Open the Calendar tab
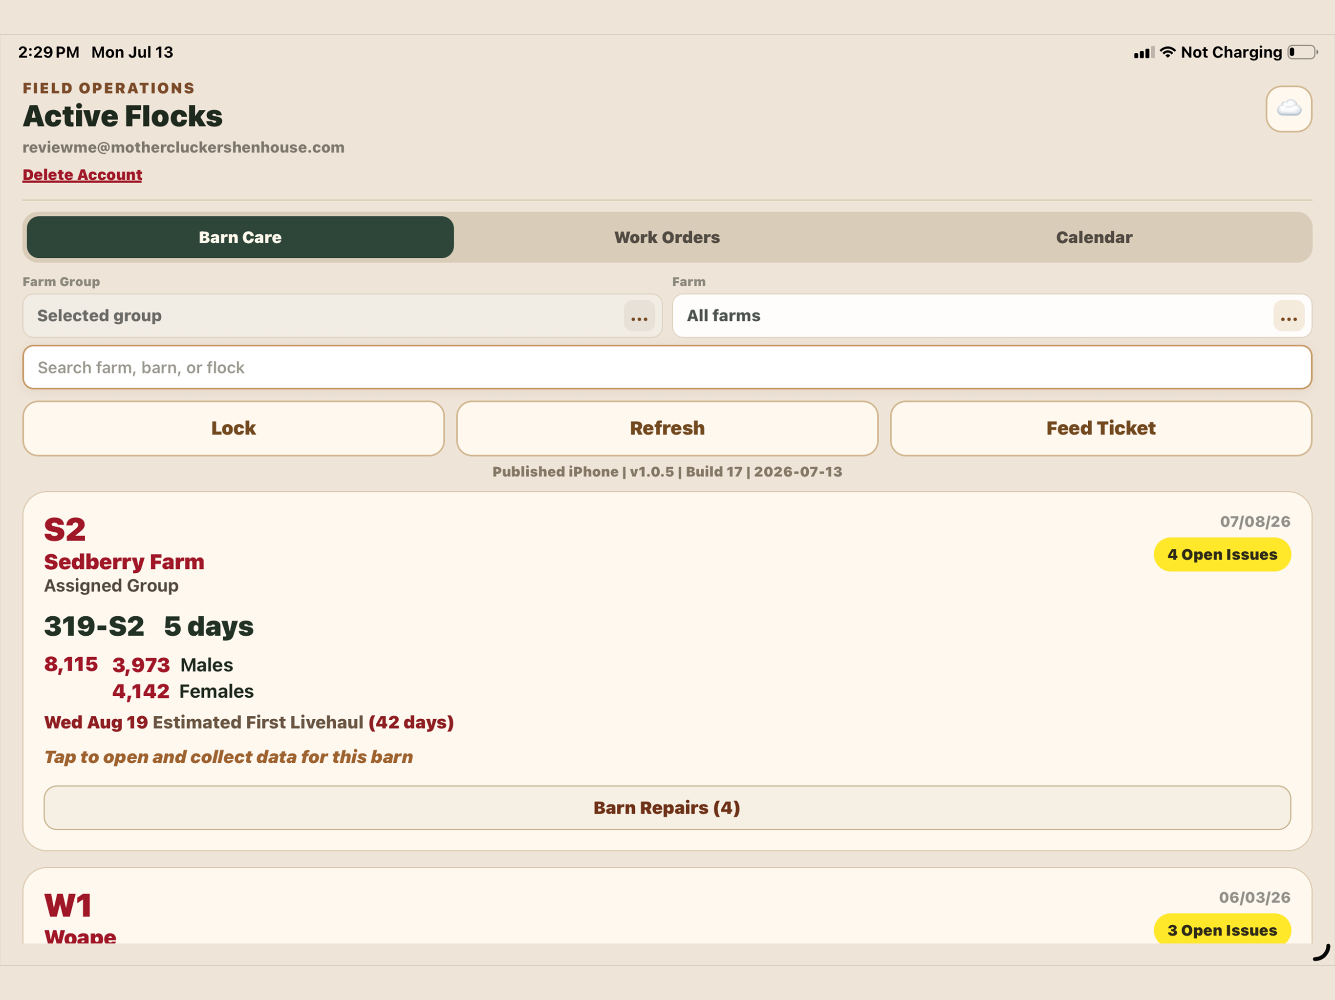 click(x=1094, y=237)
